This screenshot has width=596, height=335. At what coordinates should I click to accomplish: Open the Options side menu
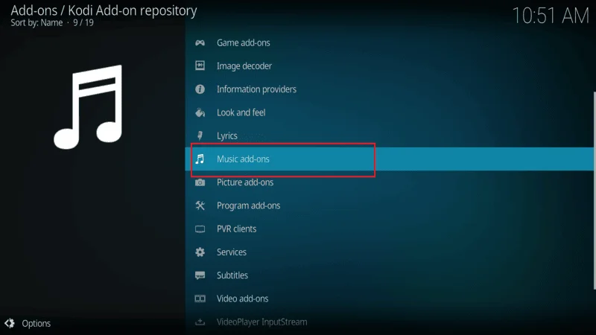pos(28,323)
